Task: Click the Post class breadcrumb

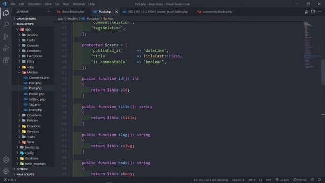Action: pos(108,19)
